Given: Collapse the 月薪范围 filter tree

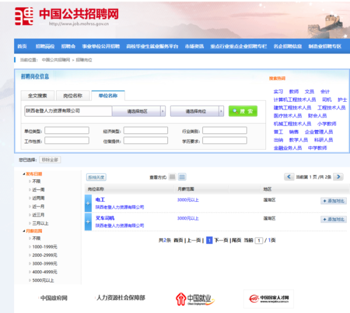Looking at the screenshot, I should (x=24, y=231).
